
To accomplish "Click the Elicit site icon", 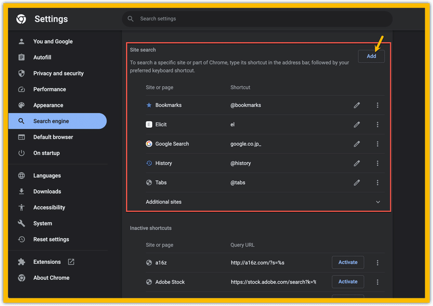I will (149, 125).
